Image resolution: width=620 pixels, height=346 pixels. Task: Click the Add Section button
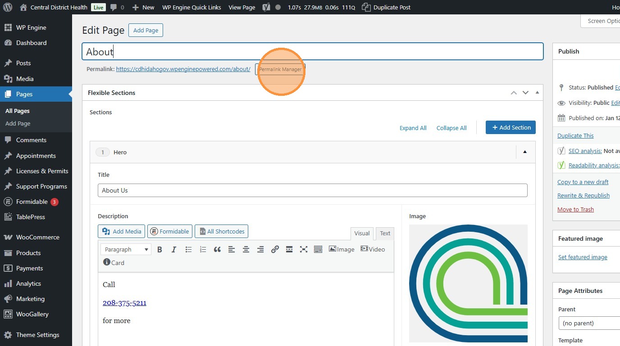tap(511, 127)
